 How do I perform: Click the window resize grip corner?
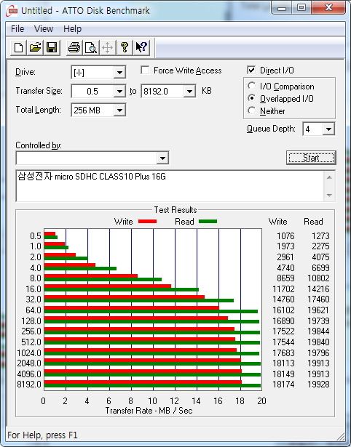click(x=341, y=436)
